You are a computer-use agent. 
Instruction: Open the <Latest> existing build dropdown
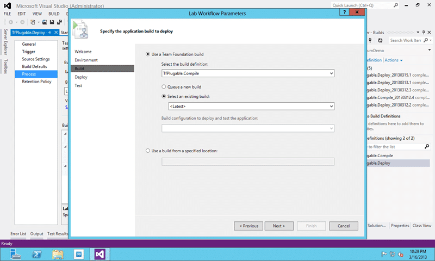click(331, 106)
